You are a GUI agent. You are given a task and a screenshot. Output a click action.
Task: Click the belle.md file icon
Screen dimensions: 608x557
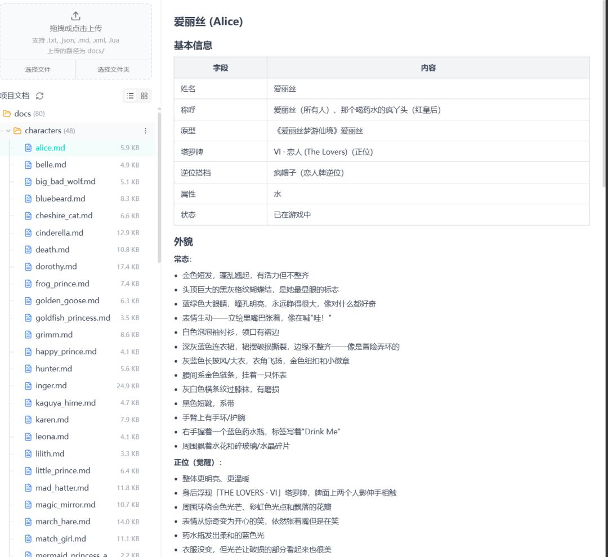click(28, 165)
